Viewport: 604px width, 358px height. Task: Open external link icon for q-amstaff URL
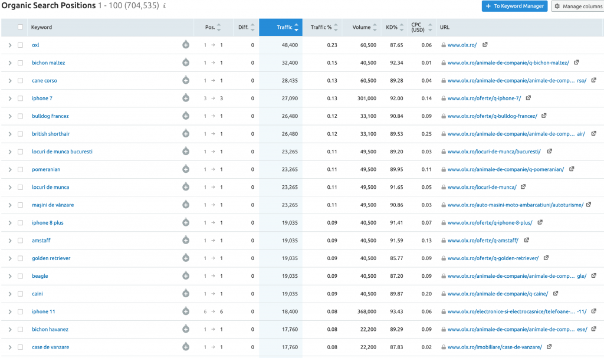[526, 240]
